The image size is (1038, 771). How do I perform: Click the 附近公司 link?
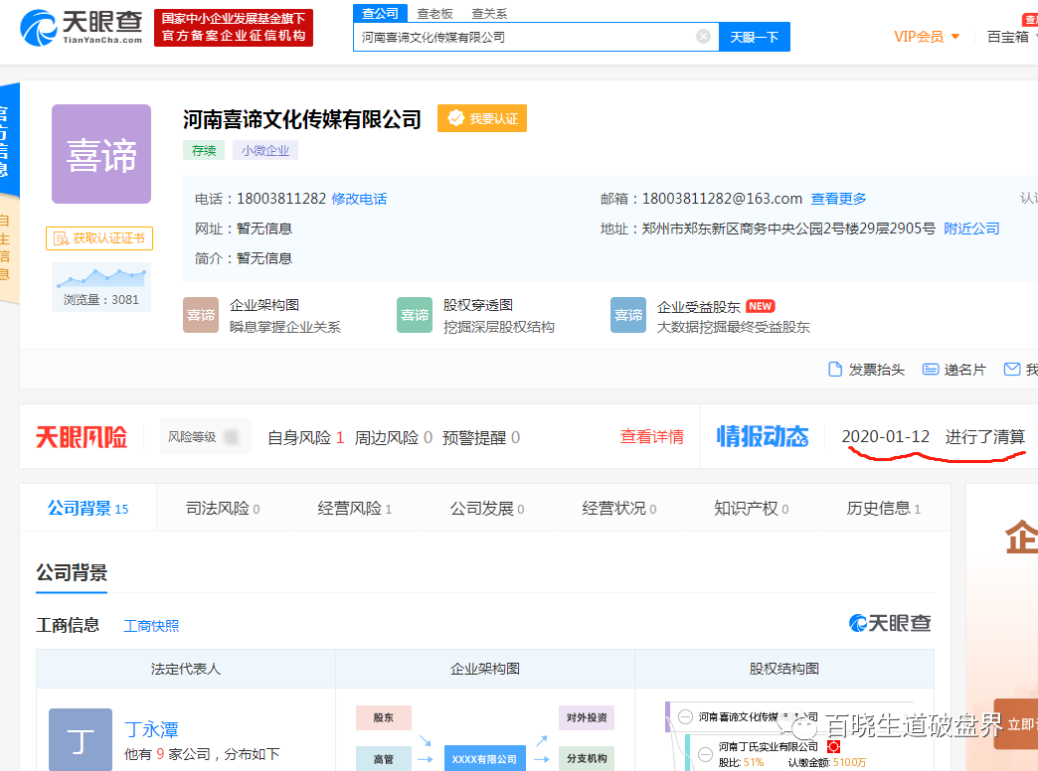point(971,229)
